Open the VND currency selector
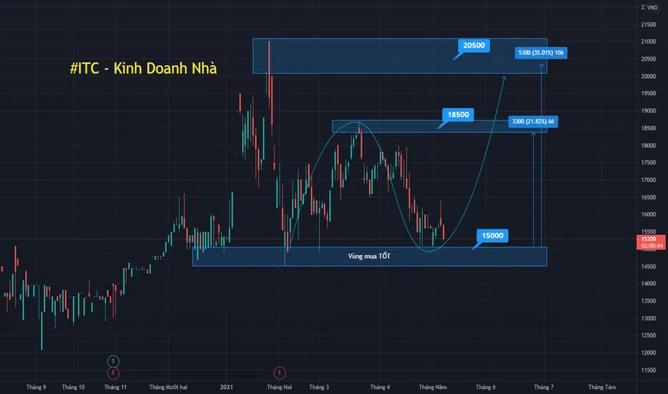668x394 pixels. point(652,8)
